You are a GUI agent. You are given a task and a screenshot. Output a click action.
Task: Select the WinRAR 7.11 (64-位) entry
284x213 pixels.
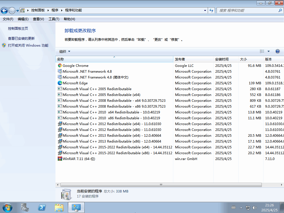[x=78, y=159]
